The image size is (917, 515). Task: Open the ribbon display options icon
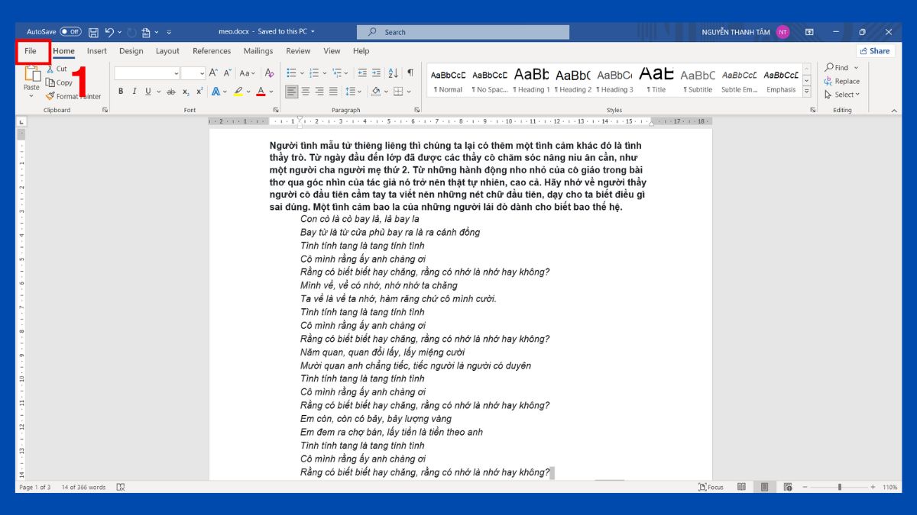click(809, 32)
